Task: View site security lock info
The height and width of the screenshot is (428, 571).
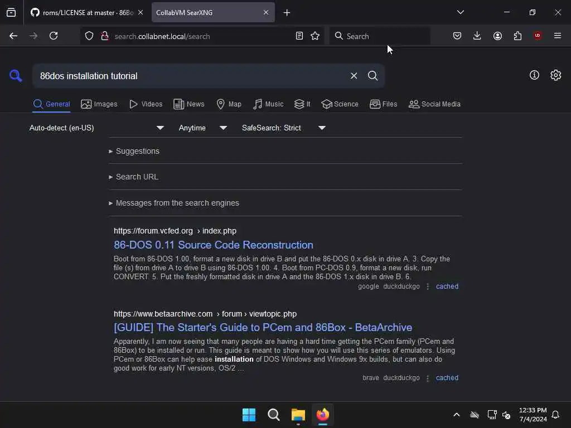Action: 104,36
